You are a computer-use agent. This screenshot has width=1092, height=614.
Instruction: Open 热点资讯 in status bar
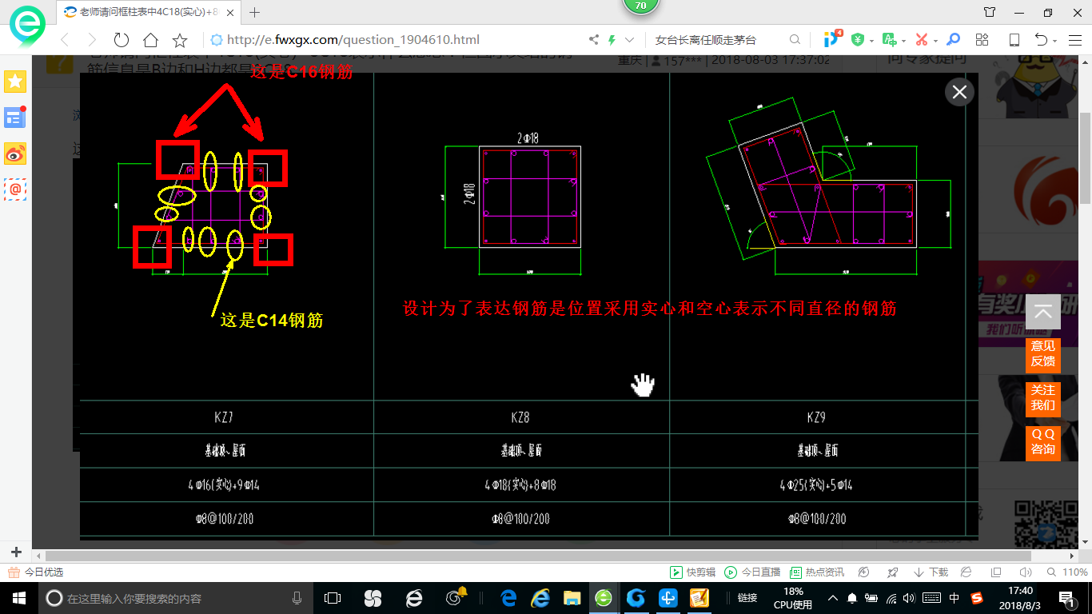click(817, 572)
